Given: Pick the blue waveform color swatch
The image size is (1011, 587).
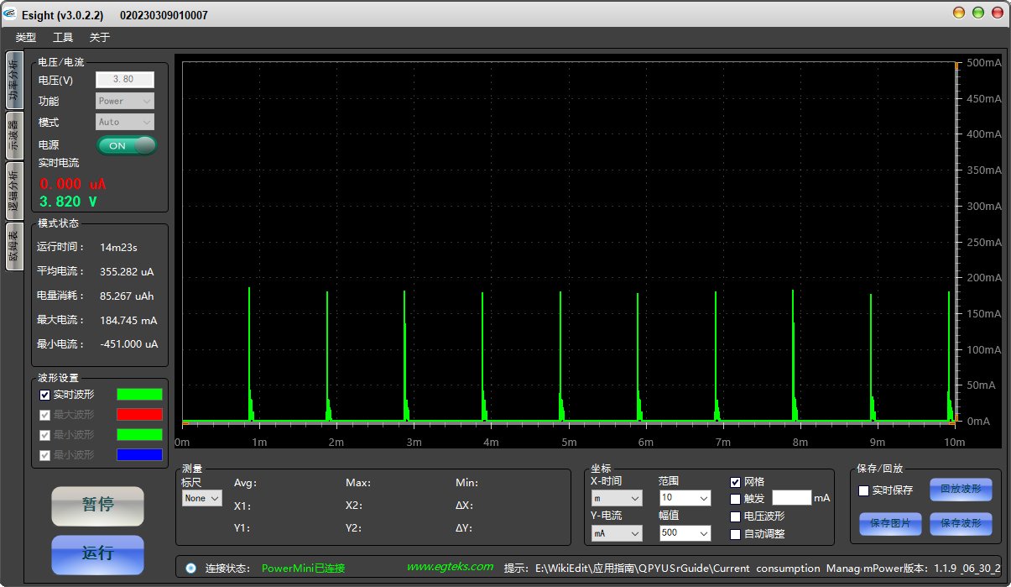Looking at the screenshot, I should [x=139, y=454].
